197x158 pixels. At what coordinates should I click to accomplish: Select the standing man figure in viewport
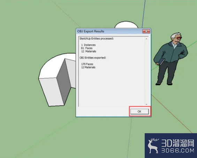coord(171,59)
